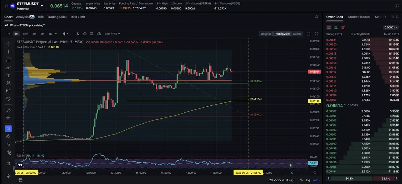Expand chart to fullscreen

[316, 34]
